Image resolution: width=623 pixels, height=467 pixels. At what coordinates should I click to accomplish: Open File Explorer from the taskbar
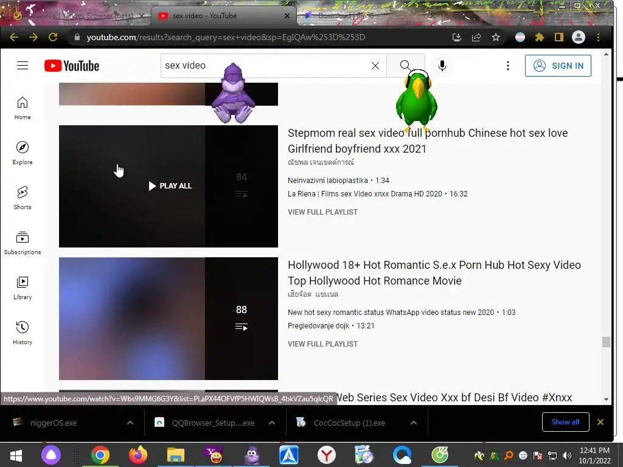(176, 455)
